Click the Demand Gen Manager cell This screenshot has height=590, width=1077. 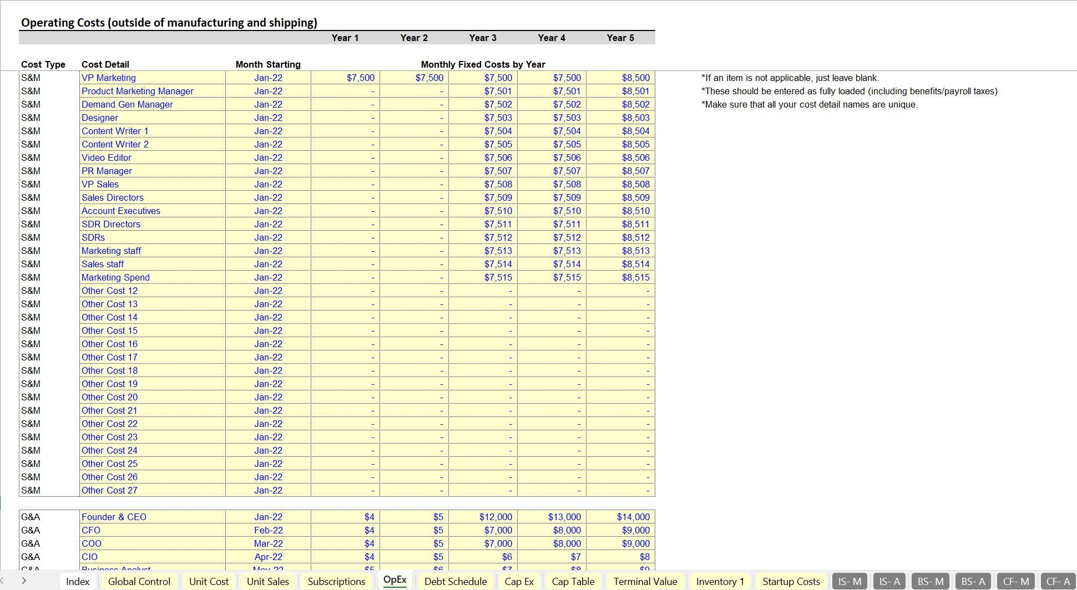pos(152,104)
